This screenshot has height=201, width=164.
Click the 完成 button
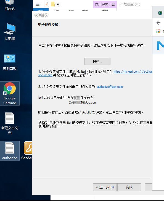(129, 187)
